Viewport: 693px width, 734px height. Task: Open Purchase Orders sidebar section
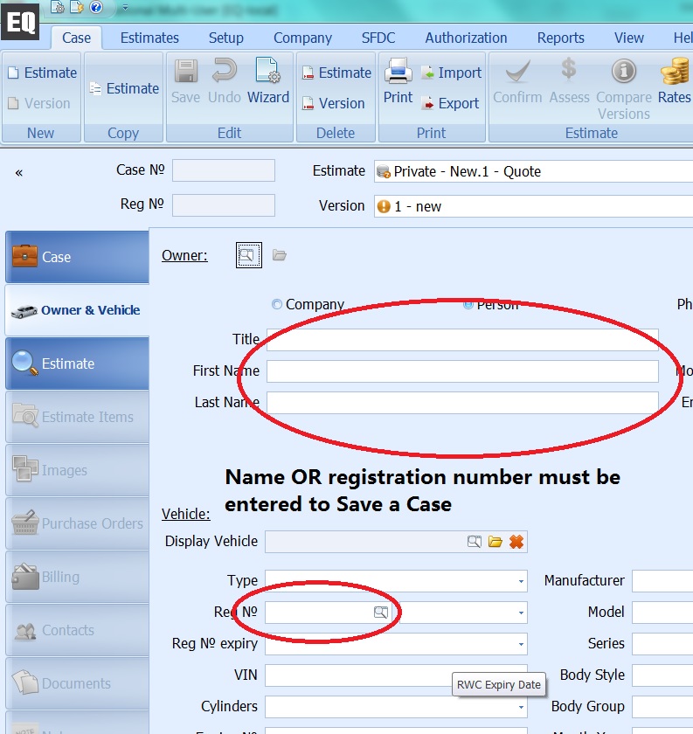point(77,523)
